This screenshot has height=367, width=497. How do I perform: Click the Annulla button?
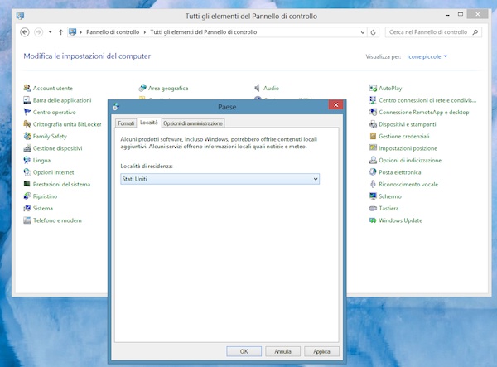[x=282, y=351]
